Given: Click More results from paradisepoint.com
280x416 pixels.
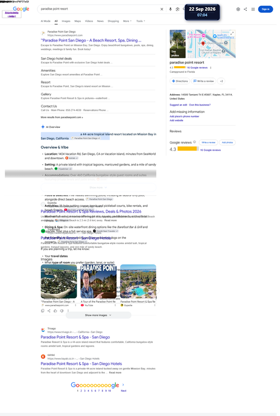Looking at the screenshot, I should click(62, 117).
